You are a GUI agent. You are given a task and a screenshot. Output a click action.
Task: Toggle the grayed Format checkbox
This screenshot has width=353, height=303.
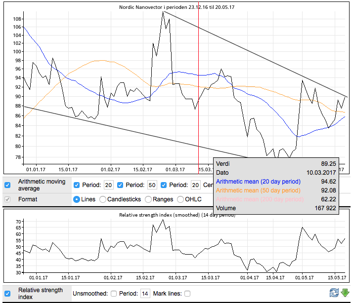7,199
